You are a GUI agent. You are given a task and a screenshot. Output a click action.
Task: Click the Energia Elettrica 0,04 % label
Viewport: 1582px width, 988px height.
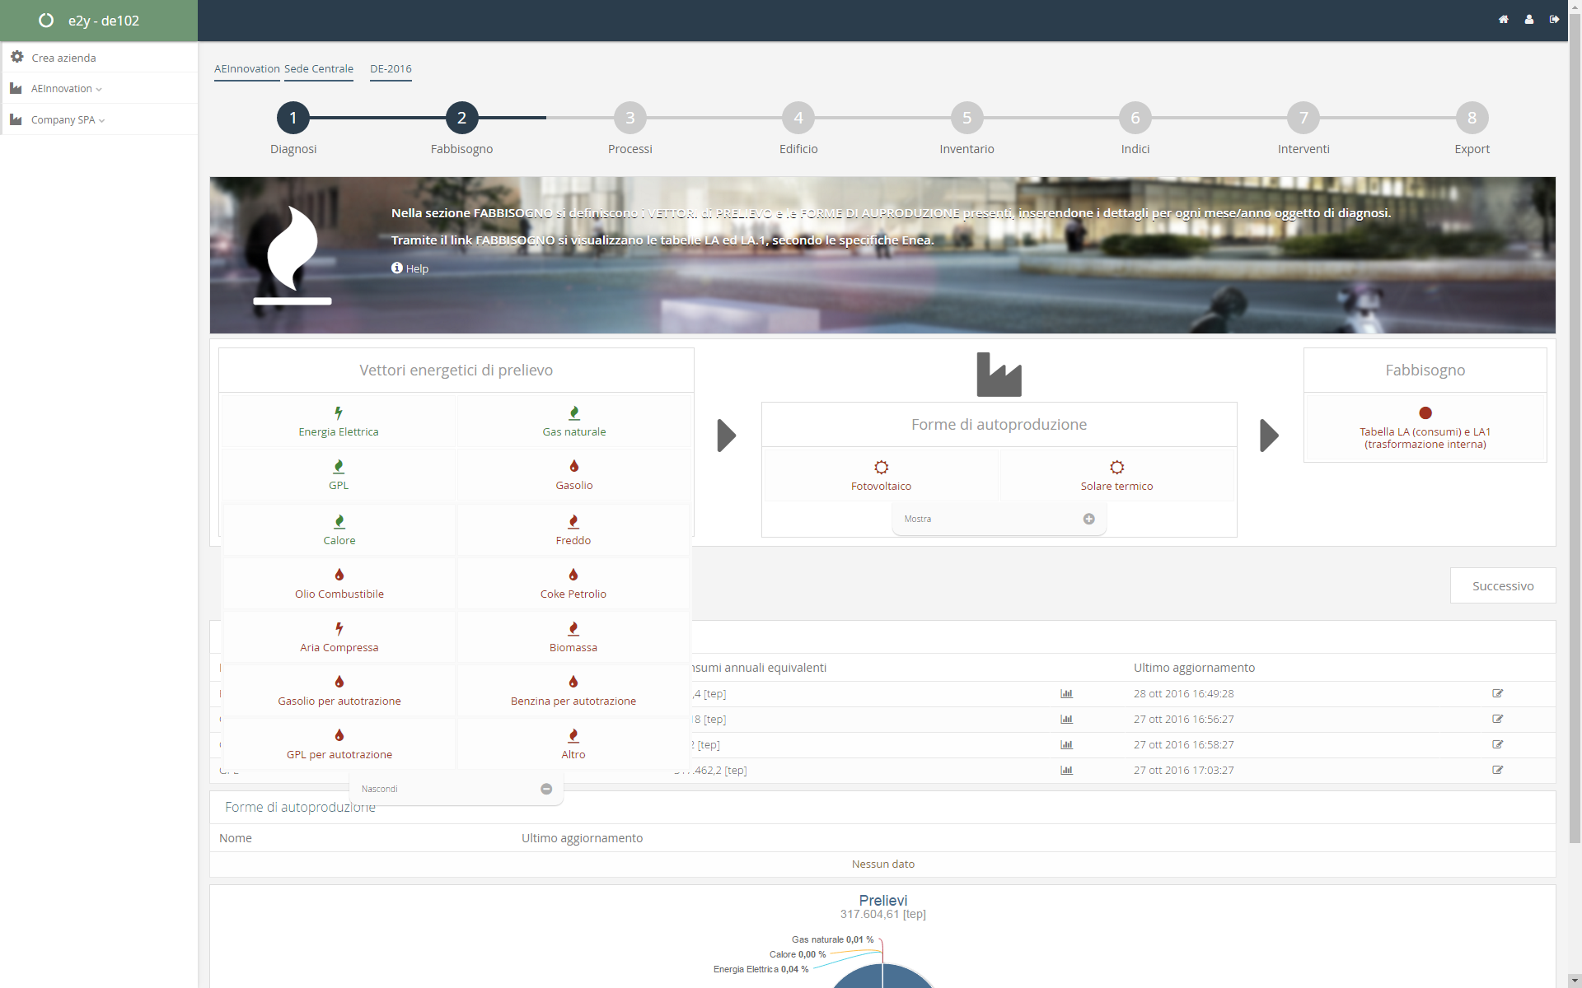[x=761, y=969]
